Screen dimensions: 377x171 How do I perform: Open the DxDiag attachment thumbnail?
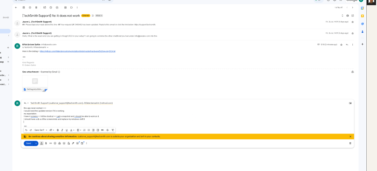point(35,83)
